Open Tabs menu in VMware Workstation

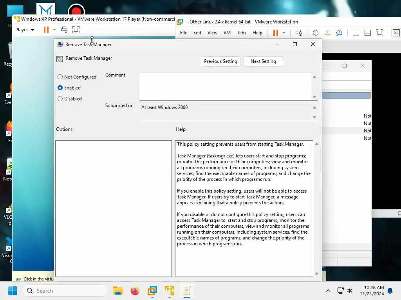click(241, 33)
